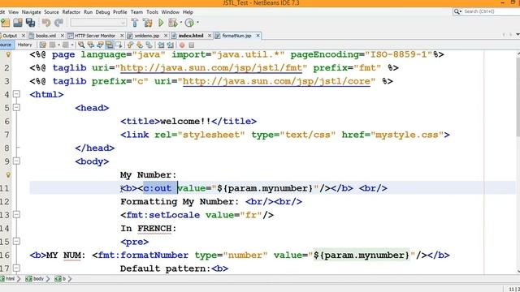Select the html breadcrumb
This screenshot has height=292, width=520.
8,279
